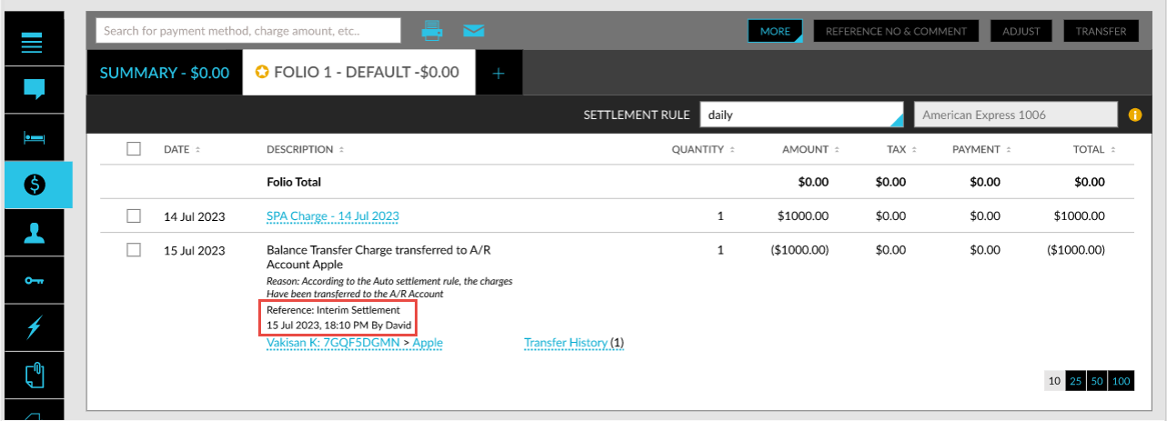Image resolution: width=1167 pixels, height=421 pixels.
Task: Open the key icon in sidebar
Action: tap(34, 280)
